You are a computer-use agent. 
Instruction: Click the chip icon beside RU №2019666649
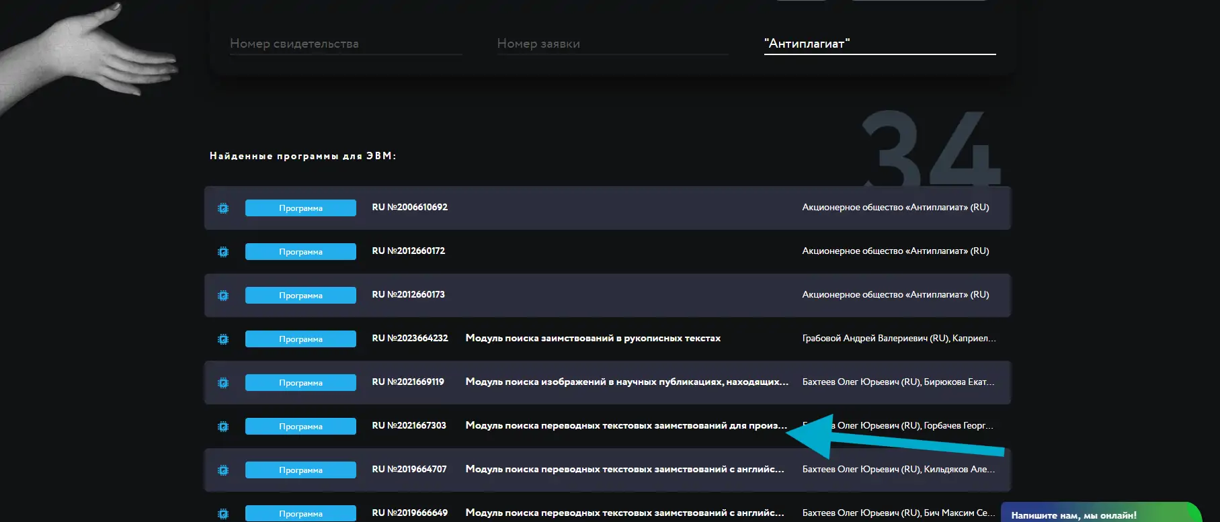tap(223, 513)
